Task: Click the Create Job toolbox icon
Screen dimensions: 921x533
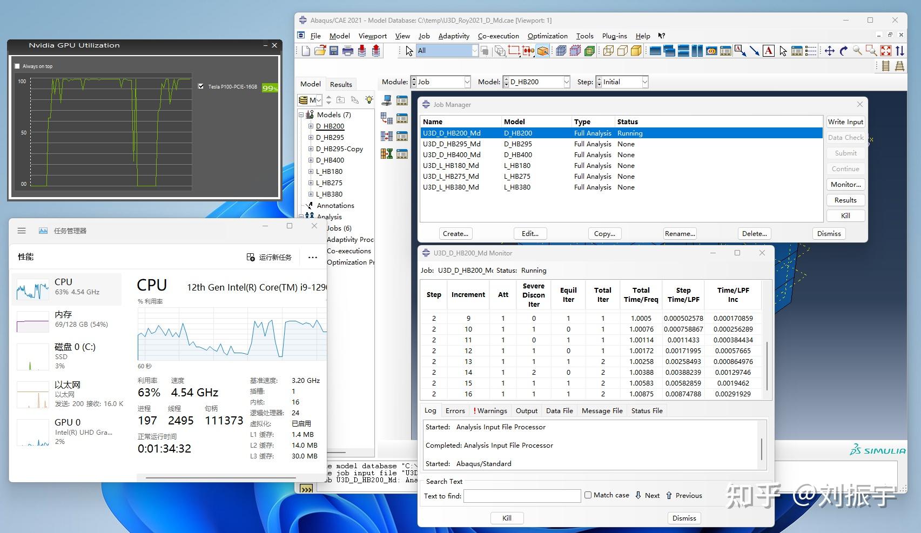Action: tap(387, 100)
